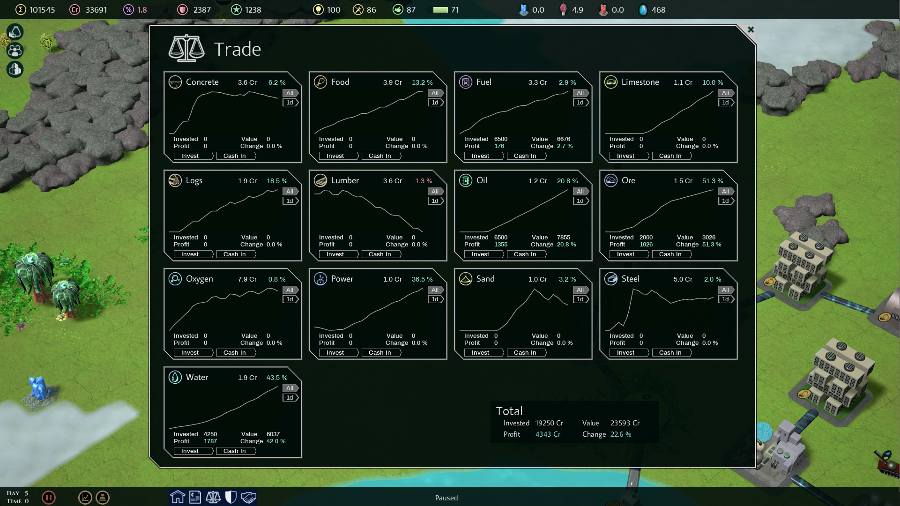Viewport: 900px width, 506px height.
Task: Click the Concrete resource icon
Action: (x=175, y=82)
